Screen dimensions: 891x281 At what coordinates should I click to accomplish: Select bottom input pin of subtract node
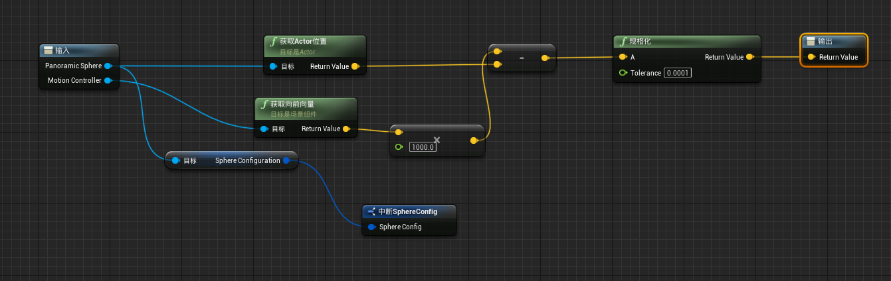click(497, 64)
